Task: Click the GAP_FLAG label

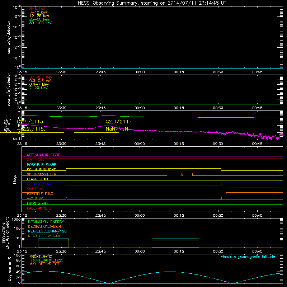Action: coord(35,160)
